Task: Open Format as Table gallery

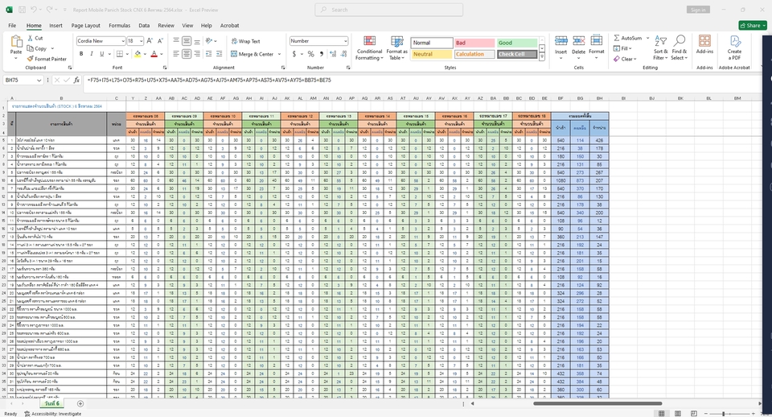Action: pyautogui.click(x=396, y=47)
